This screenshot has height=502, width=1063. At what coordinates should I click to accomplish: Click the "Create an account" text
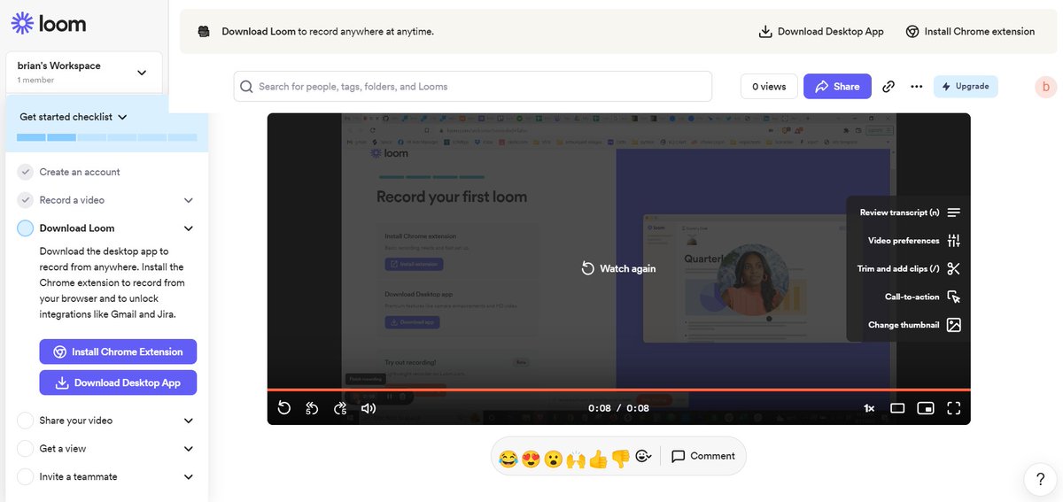click(80, 172)
